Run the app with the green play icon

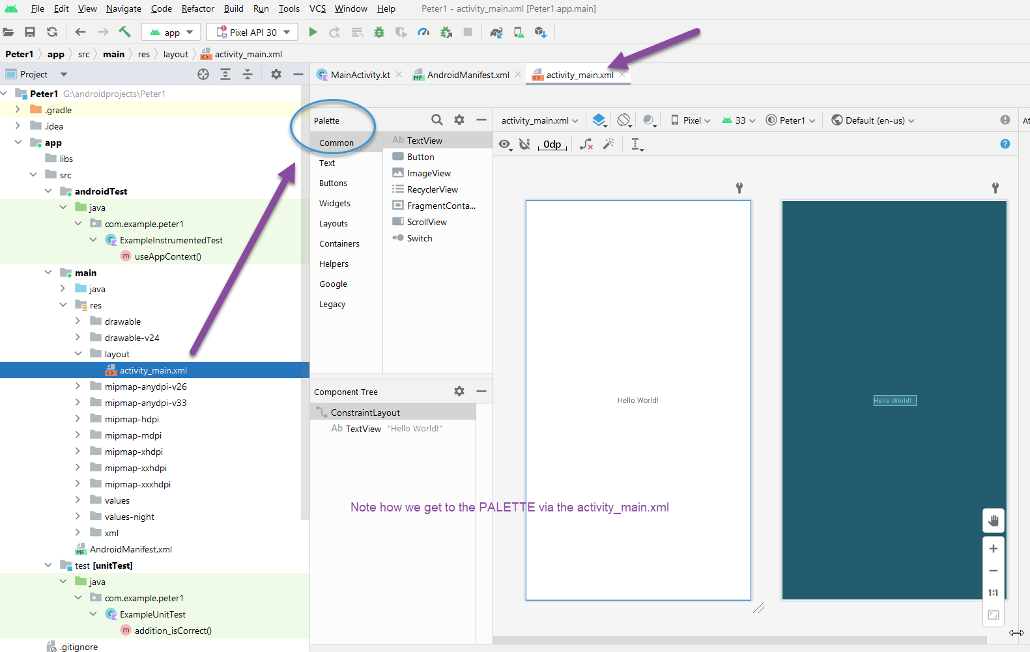[313, 32]
